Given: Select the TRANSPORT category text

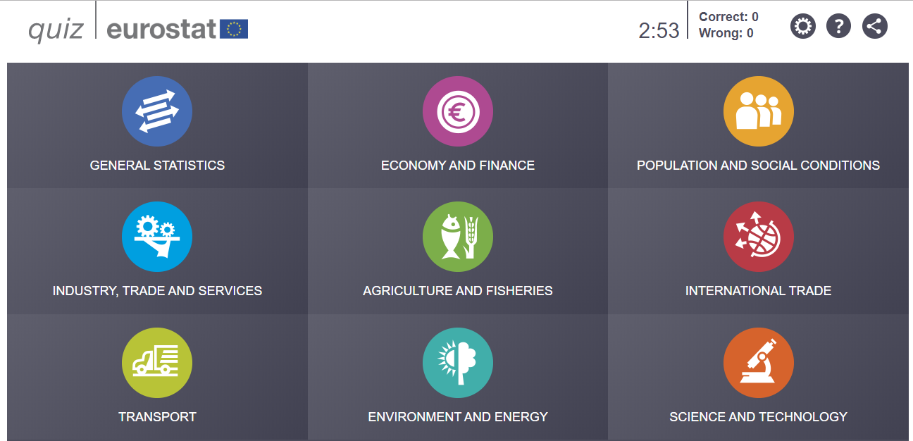Looking at the screenshot, I should (x=157, y=417).
